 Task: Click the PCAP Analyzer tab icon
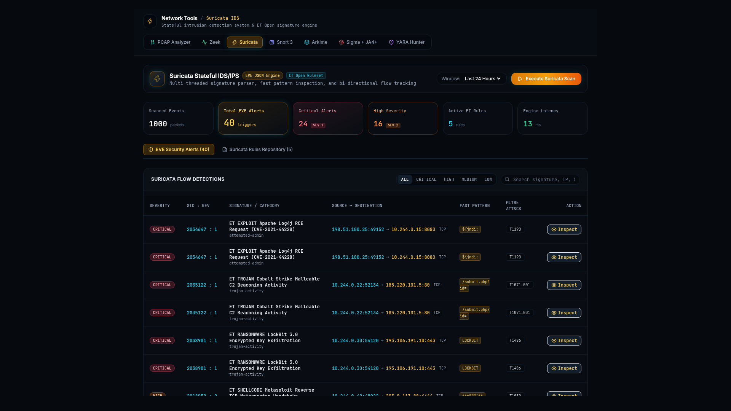click(153, 42)
